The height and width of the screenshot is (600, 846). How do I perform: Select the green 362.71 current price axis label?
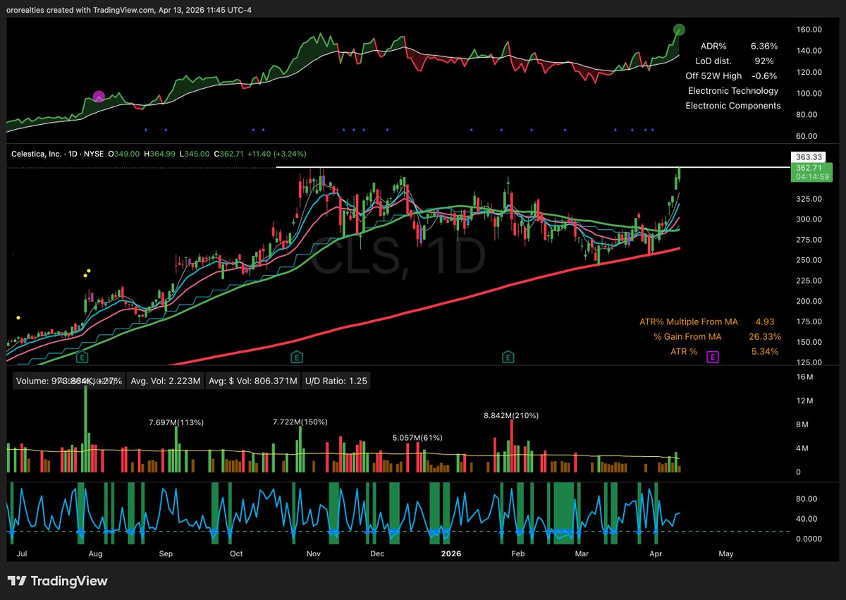click(x=812, y=172)
